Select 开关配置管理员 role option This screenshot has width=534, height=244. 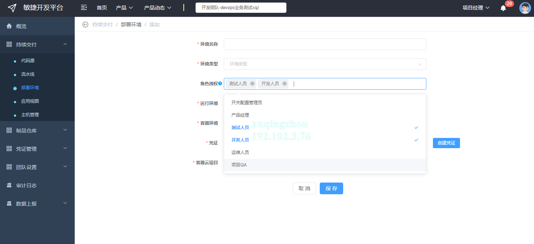[x=325, y=103]
